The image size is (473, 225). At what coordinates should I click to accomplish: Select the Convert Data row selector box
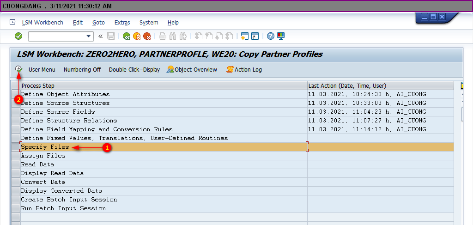tap(15, 182)
